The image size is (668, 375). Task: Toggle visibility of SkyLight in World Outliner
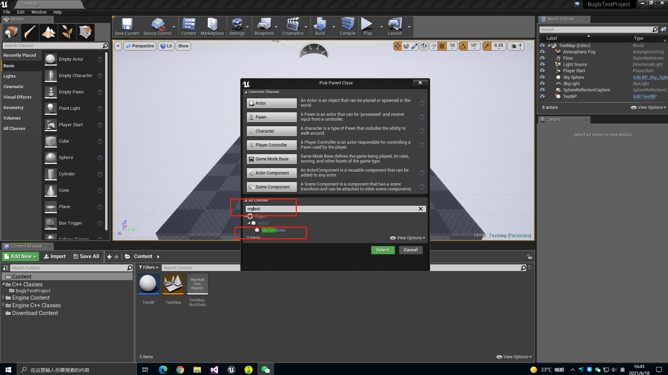click(x=542, y=83)
